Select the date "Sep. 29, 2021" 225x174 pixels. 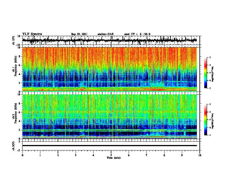coord(79,34)
